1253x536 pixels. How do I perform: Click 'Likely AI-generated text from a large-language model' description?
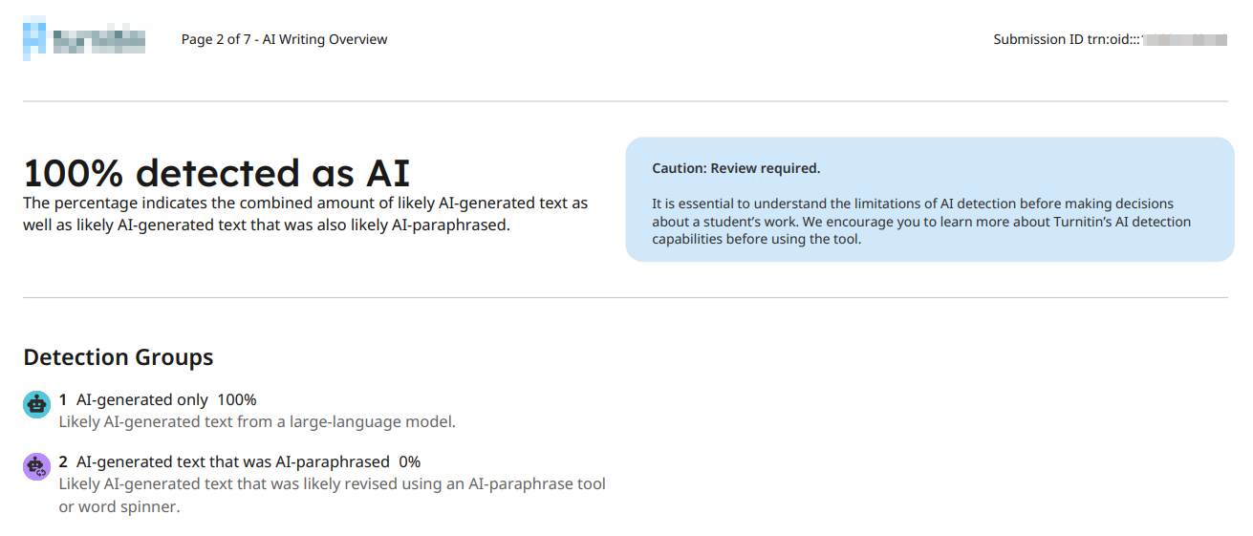pyautogui.click(x=257, y=421)
